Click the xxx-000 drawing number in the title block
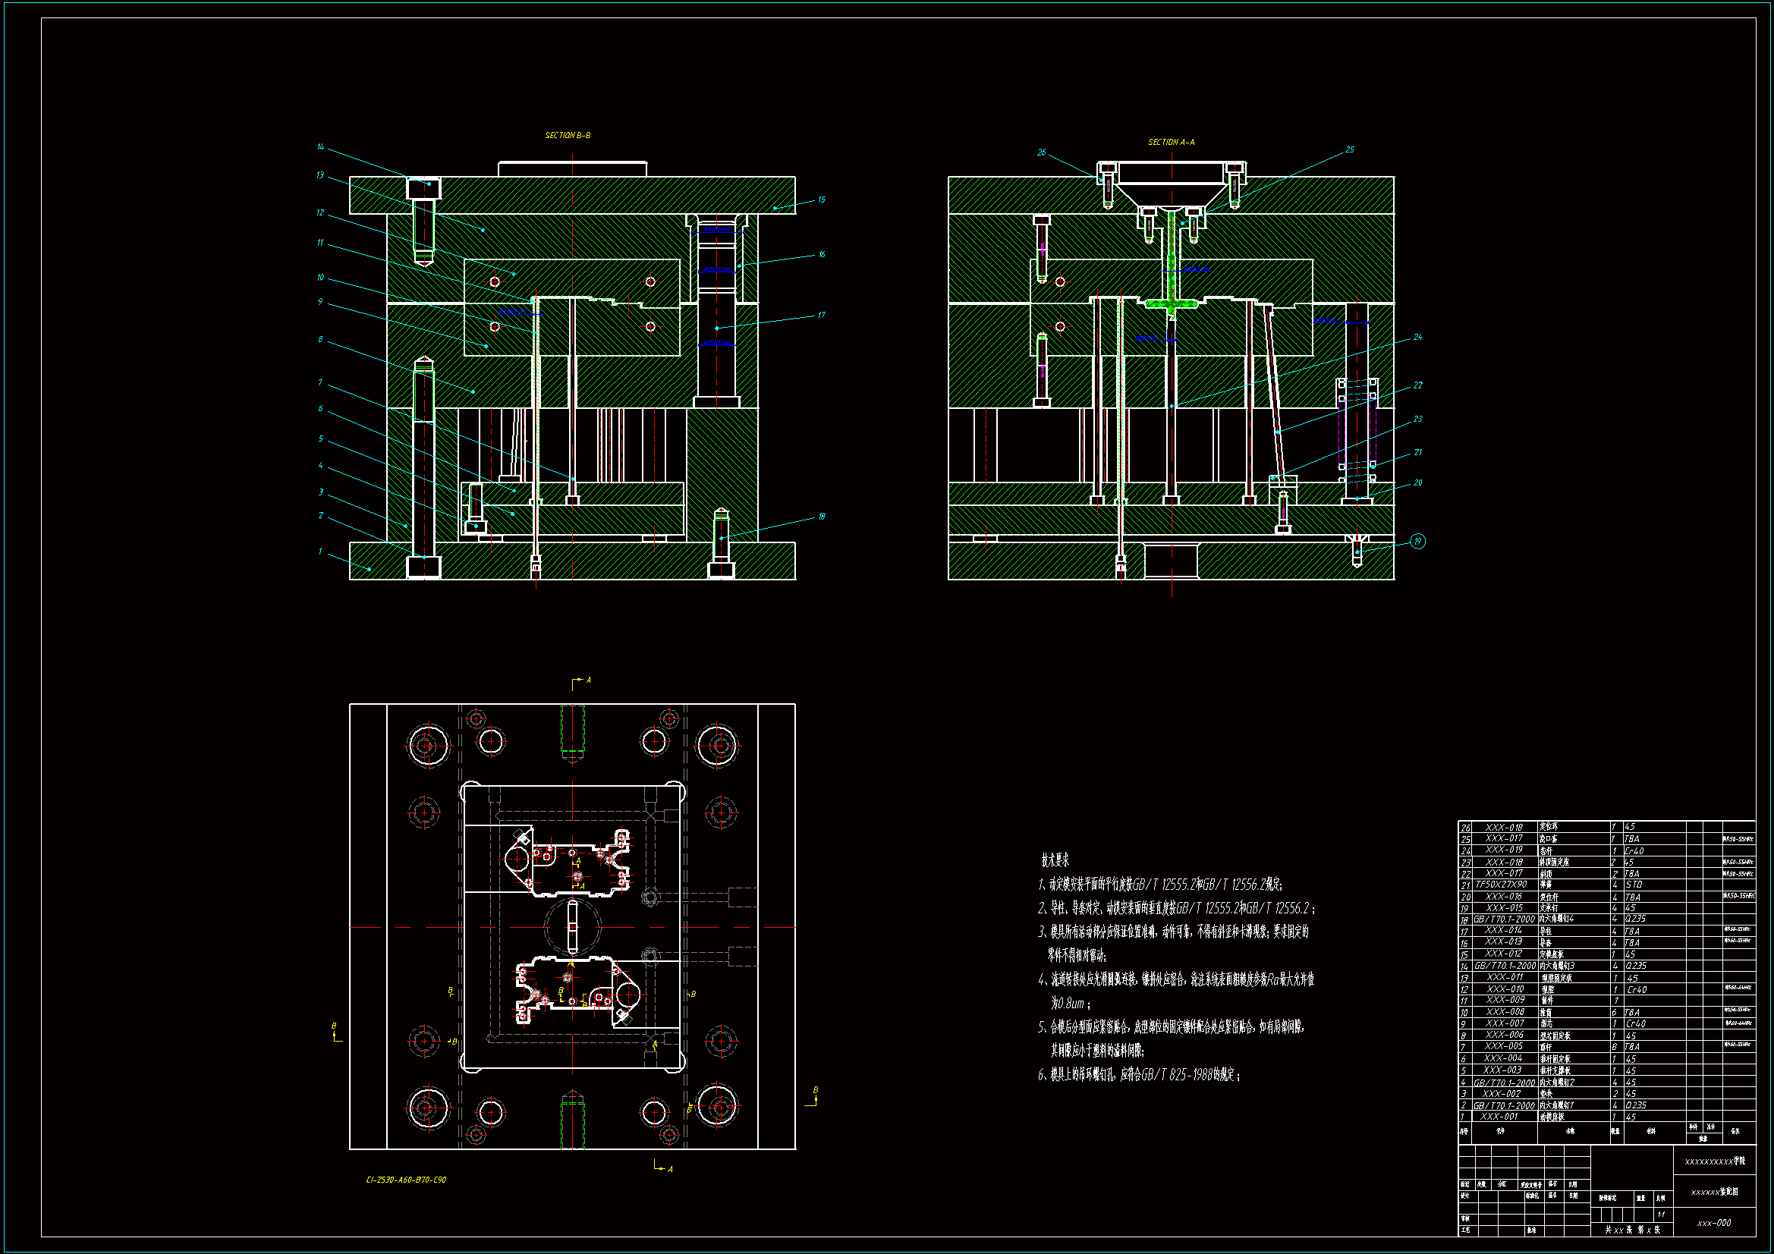1774x1254 pixels. click(1714, 1223)
